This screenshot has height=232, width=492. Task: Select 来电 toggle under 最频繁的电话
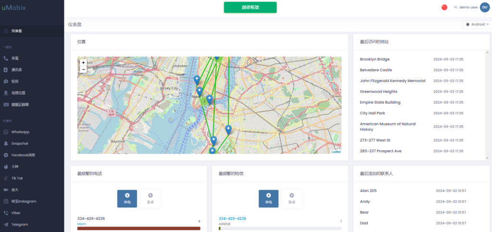point(127,198)
